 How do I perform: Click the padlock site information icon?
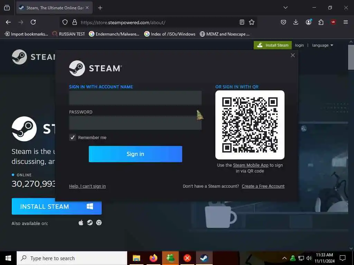coord(75,22)
